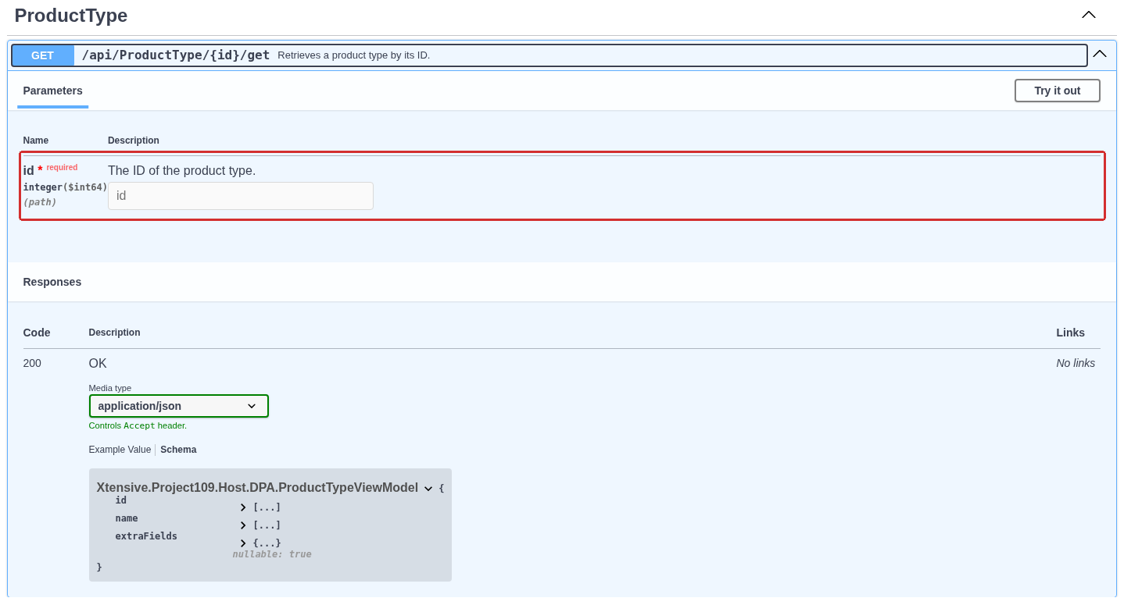Click the /api/ProductType/{id}/get path text
Viewport: 1124px width, 605px height.
[x=176, y=55]
